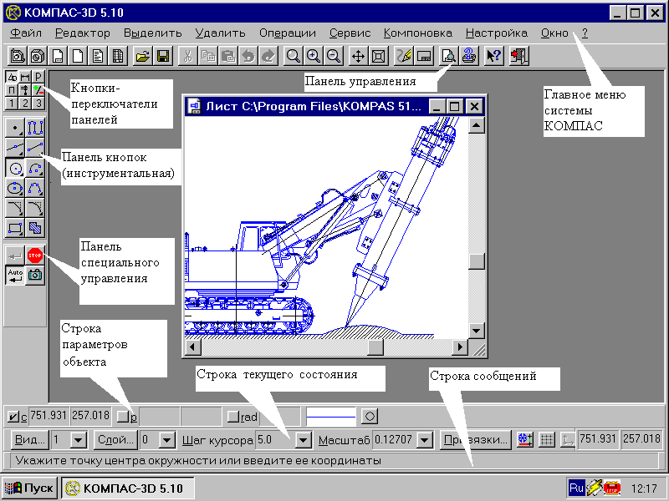This screenshot has height=501, width=669.
Task: Click the print preview icon
Action: (x=448, y=56)
